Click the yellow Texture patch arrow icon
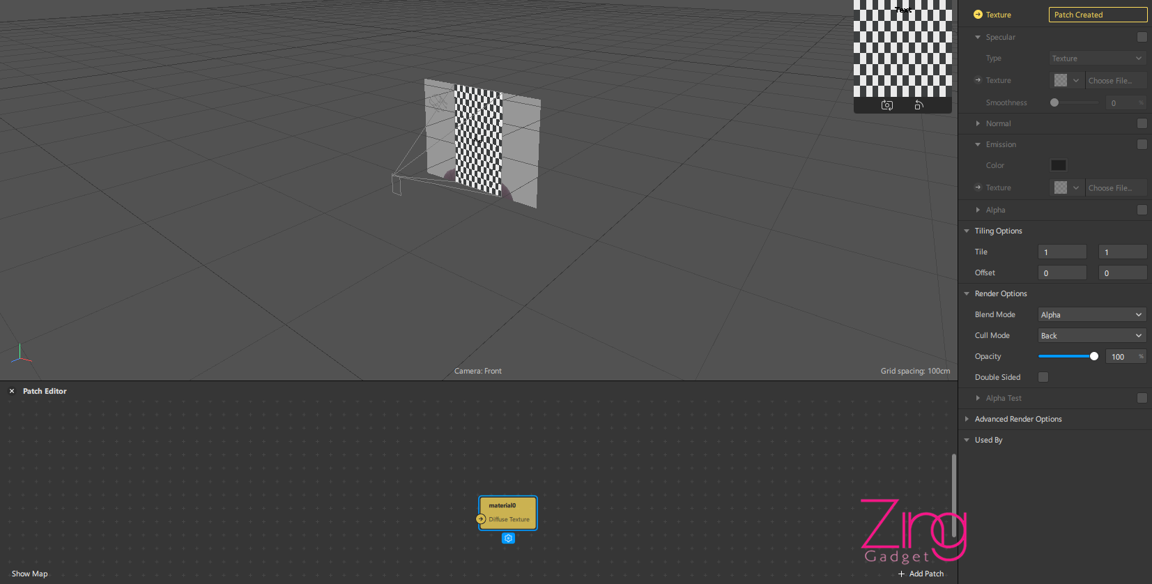 978,15
